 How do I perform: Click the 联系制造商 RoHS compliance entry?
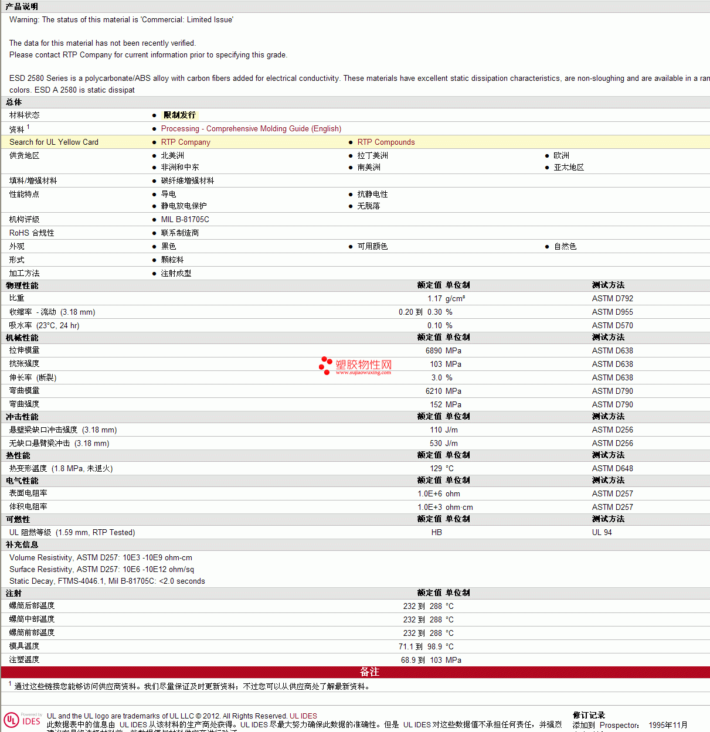point(180,233)
